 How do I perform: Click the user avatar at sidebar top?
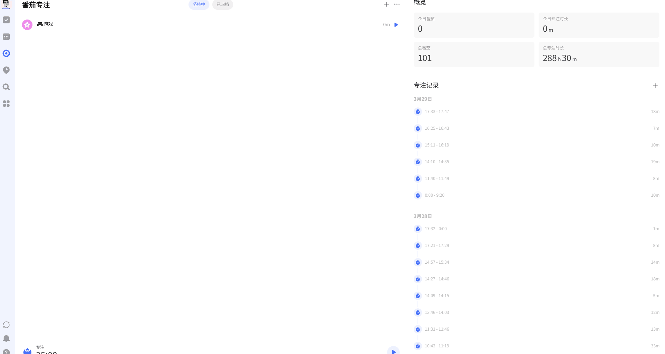(6, 5)
